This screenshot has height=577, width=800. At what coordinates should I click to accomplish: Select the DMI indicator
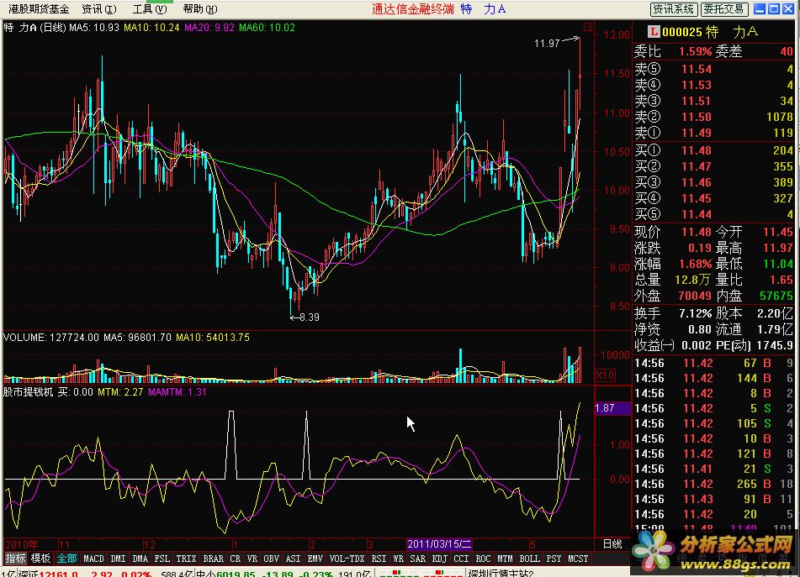click(x=118, y=559)
